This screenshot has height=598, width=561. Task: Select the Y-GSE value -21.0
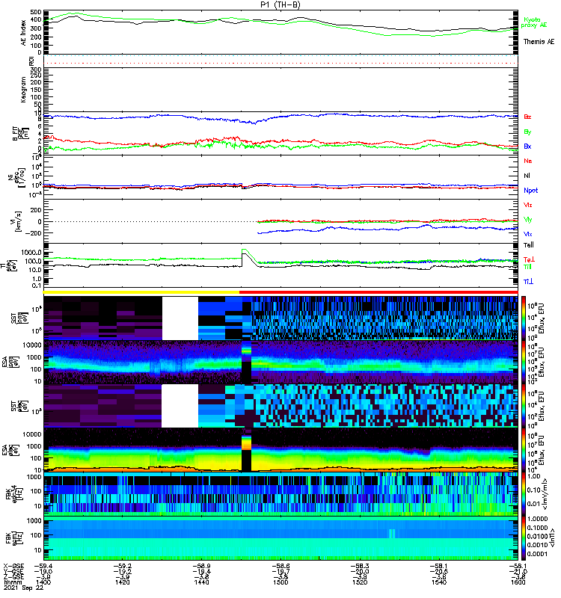tap(518, 571)
